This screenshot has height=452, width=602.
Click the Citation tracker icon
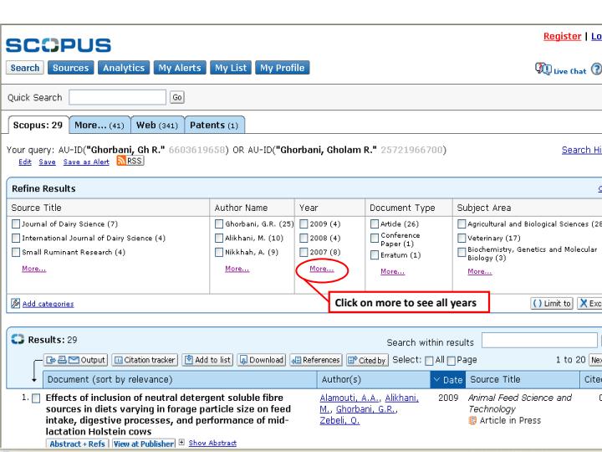point(119,360)
